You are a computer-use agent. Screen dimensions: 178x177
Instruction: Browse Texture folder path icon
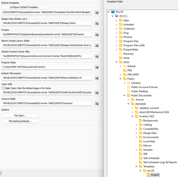click(x=97, y=104)
